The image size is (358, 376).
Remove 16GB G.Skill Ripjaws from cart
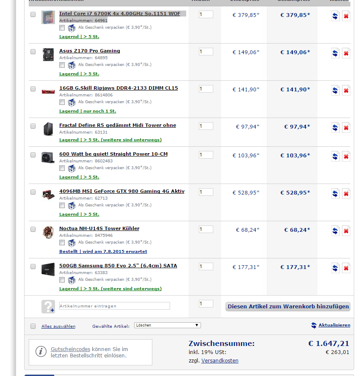click(x=346, y=91)
